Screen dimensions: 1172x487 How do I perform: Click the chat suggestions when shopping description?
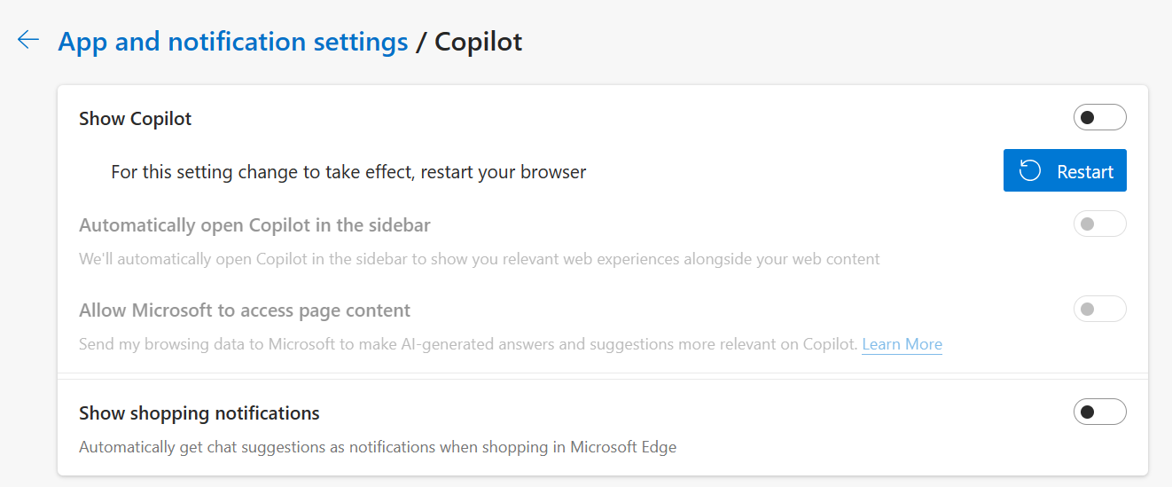coord(378,447)
